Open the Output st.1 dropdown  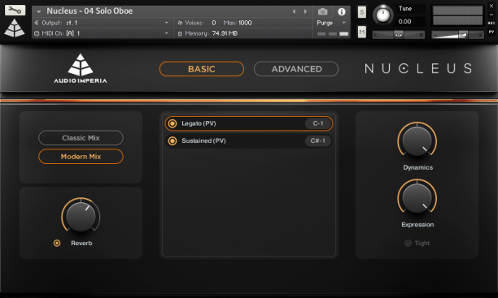pos(167,23)
